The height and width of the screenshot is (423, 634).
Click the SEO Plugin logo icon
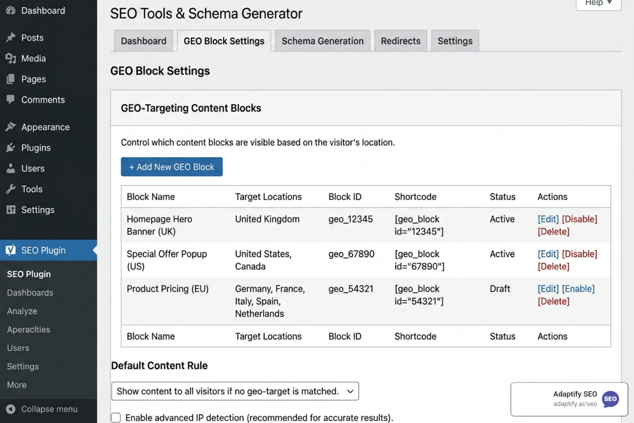pyautogui.click(x=11, y=250)
